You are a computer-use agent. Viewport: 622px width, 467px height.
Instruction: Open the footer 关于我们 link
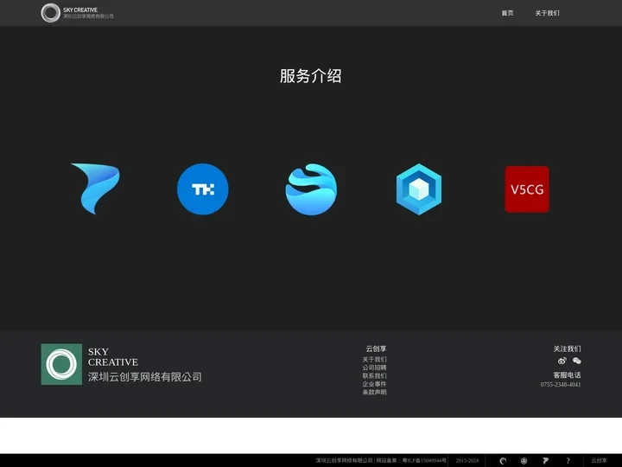pos(374,360)
